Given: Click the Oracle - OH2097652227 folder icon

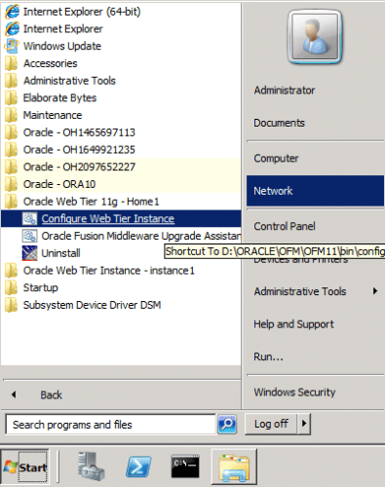Looking at the screenshot, I should tap(12, 167).
